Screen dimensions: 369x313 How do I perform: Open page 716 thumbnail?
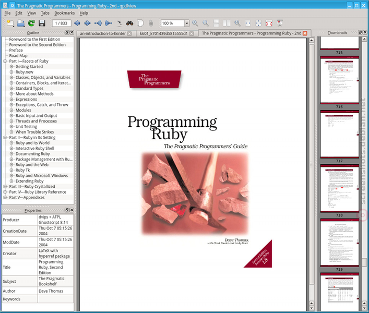tap(339, 80)
